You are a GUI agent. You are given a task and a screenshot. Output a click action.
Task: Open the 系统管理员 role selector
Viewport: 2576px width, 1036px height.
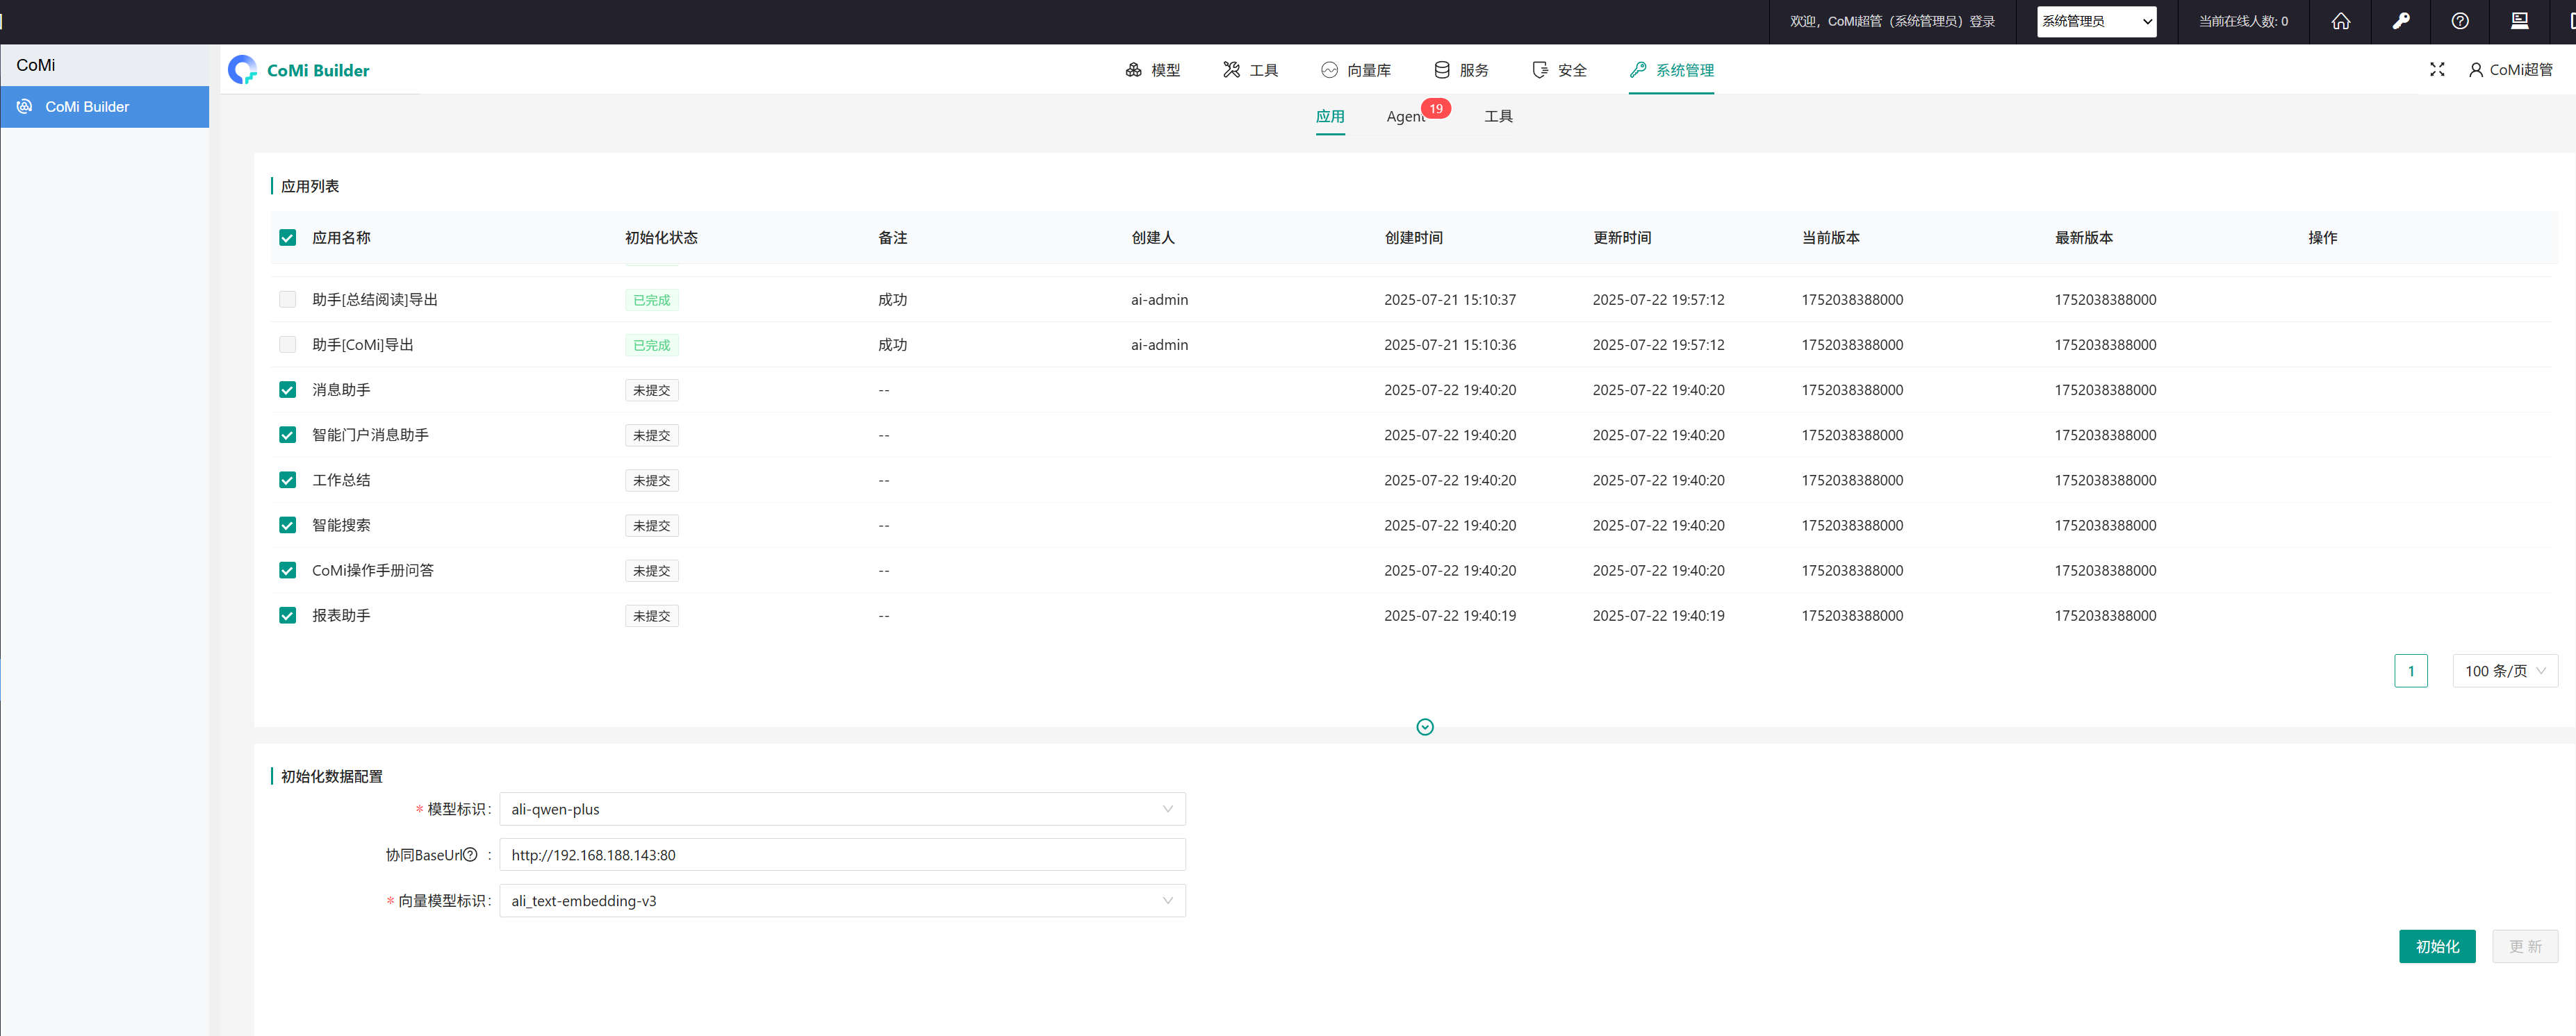(2096, 21)
